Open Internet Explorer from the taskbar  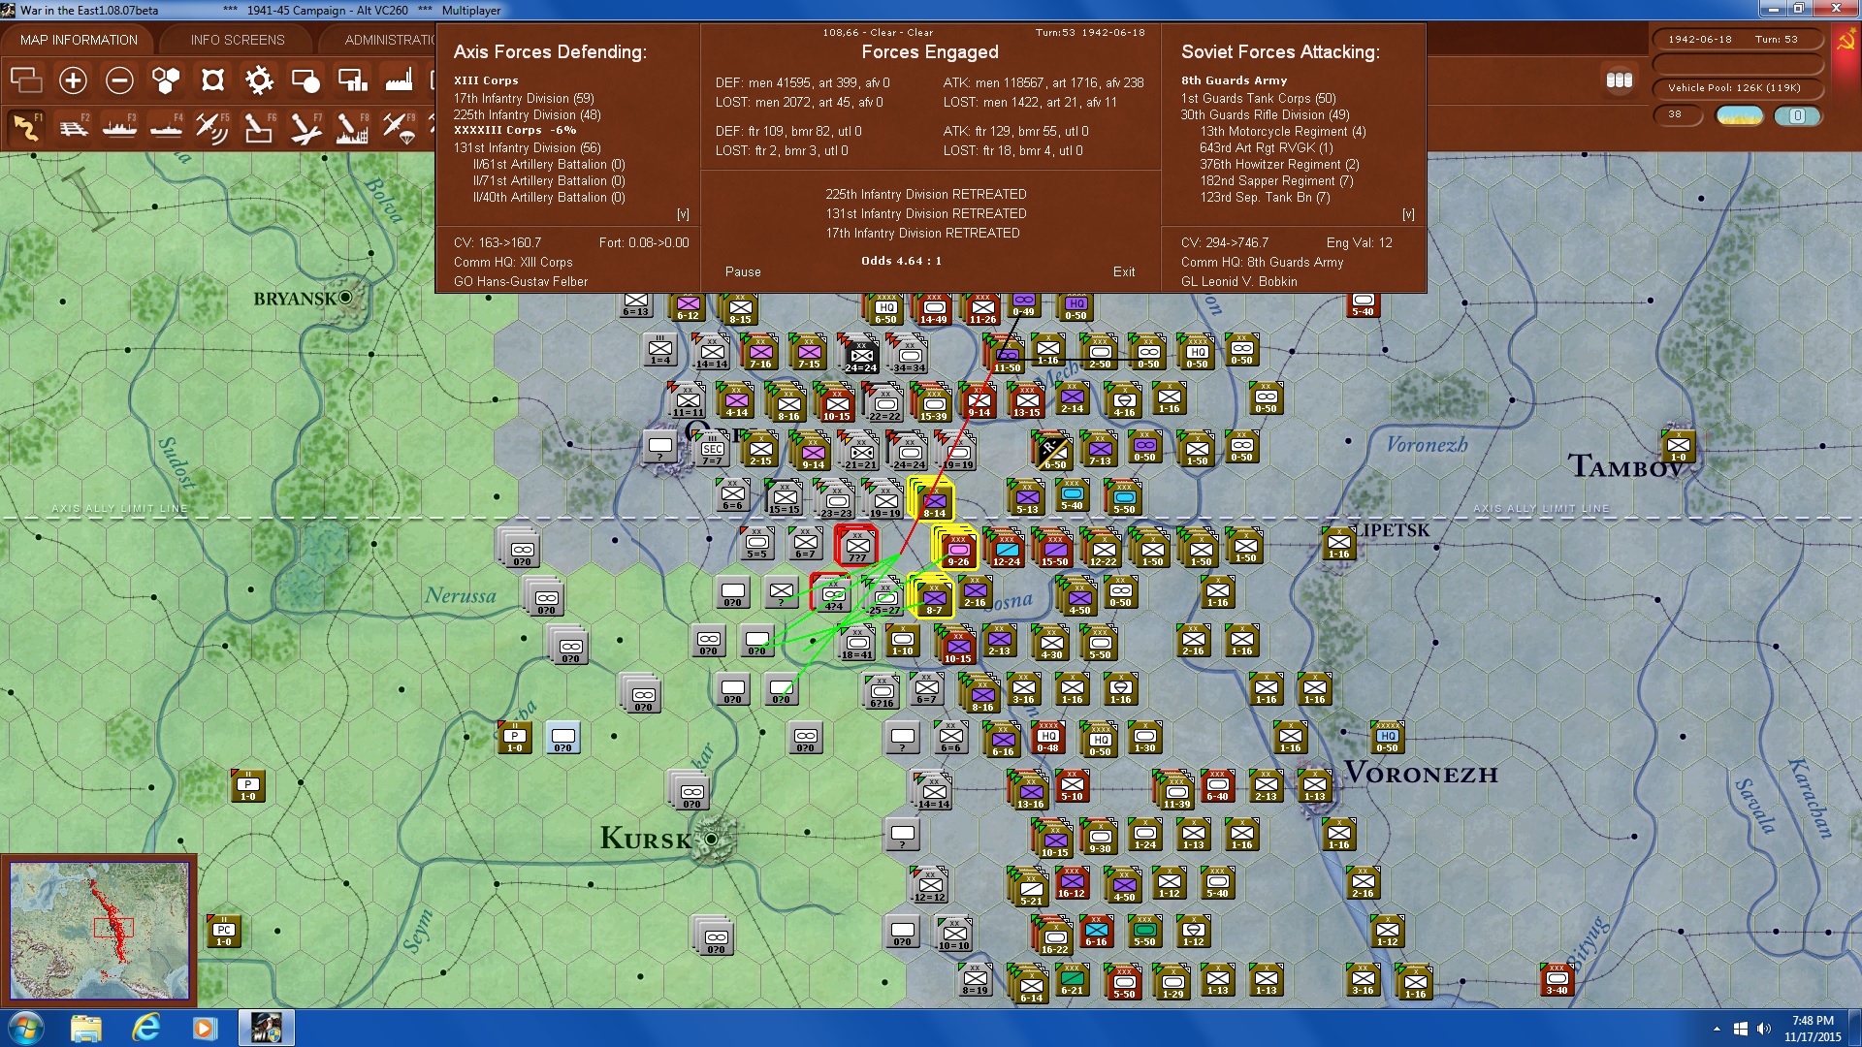pos(145,1028)
